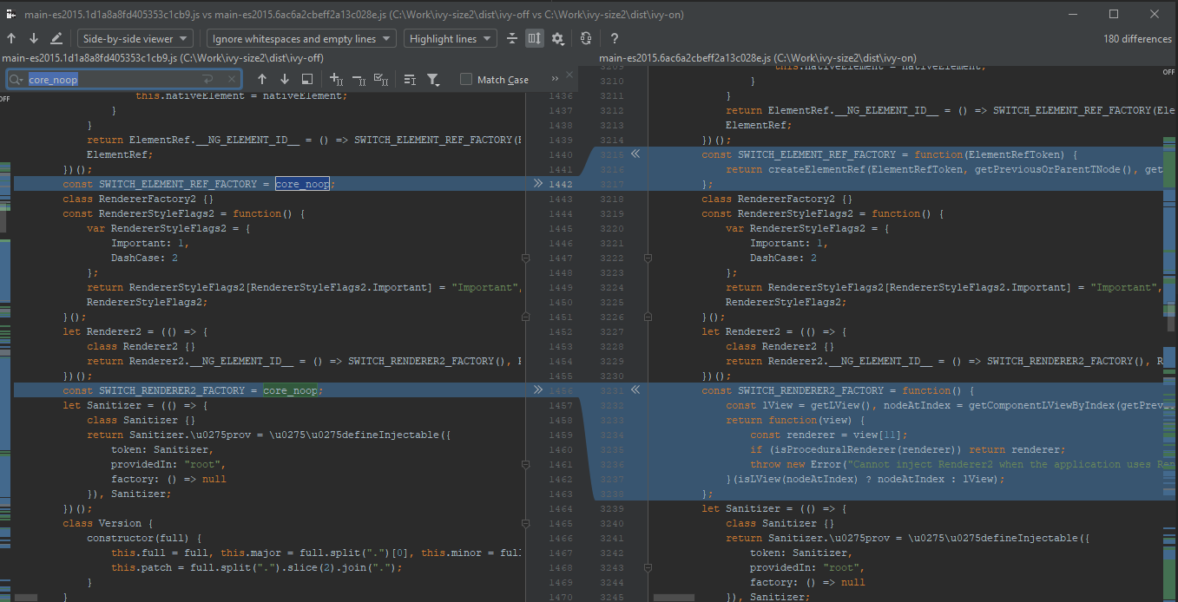Collapse fold marker at right line 3226
The width and height of the screenshot is (1178, 602).
[x=648, y=317]
